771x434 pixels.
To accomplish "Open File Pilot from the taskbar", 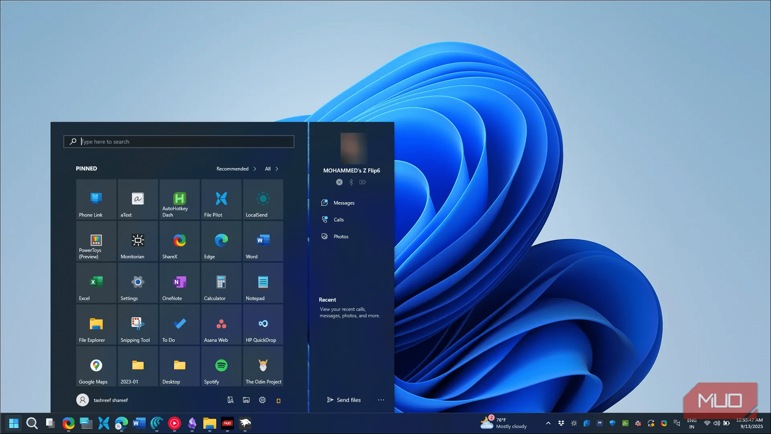I will click(104, 423).
